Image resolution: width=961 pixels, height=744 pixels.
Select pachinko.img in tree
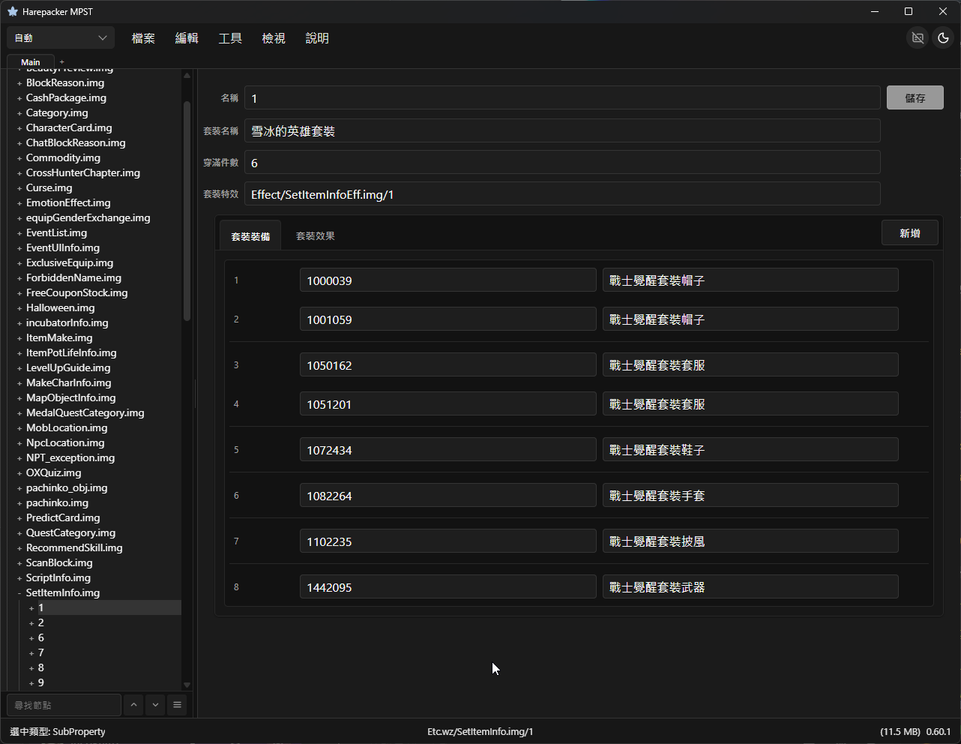pos(57,502)
